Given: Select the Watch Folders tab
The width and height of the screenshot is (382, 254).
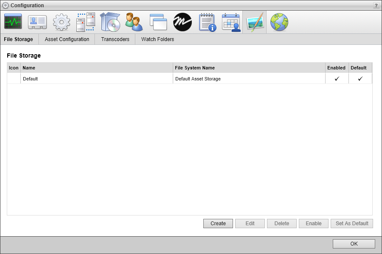Looking at the screenshot, I should [x=157, y=39].
